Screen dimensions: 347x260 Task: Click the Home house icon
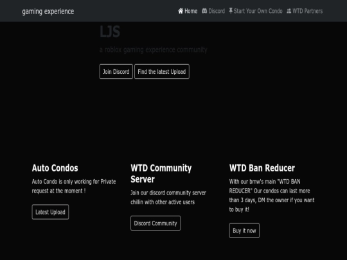click(x=181, y=11)
